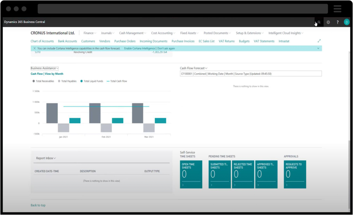Open the Posted Documents menu

tap(217, 33)
